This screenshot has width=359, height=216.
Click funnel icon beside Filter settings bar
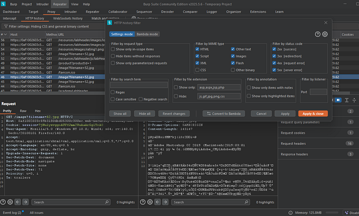(x=6, y=26)
